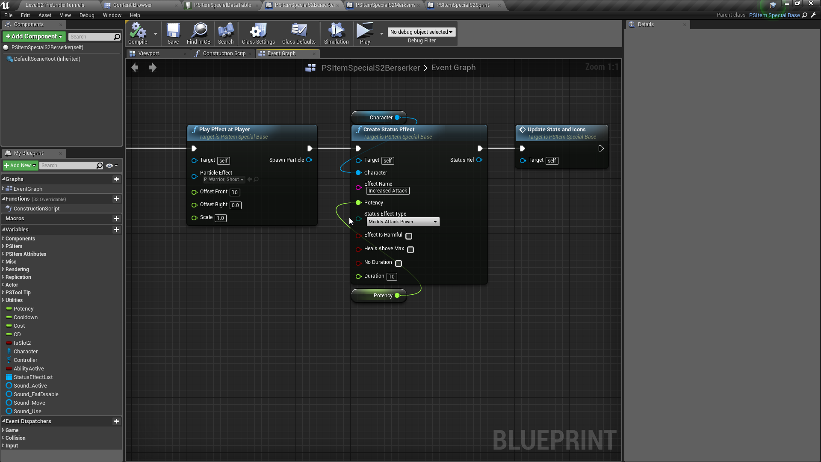The height and width of the screenshot is (462, 821).
Task: Select the Create Status Effect node title
Action: tap(389, 130)
